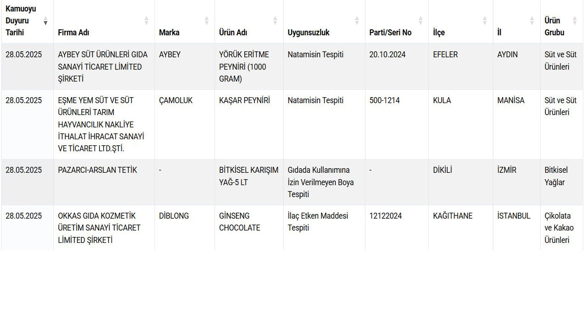Sort table by Firma Adı header text
The height and width of the screenshot is (330, 587).
pos(73,33)
